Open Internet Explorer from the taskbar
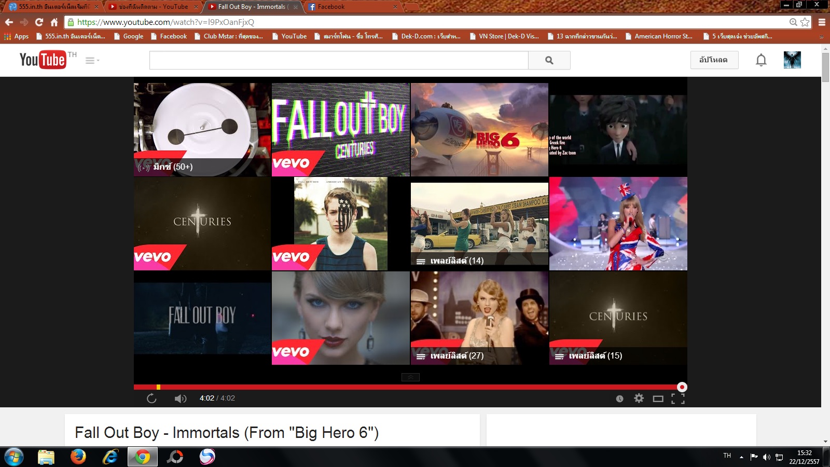This screenshot has width=830, height=467. [110, 457]
